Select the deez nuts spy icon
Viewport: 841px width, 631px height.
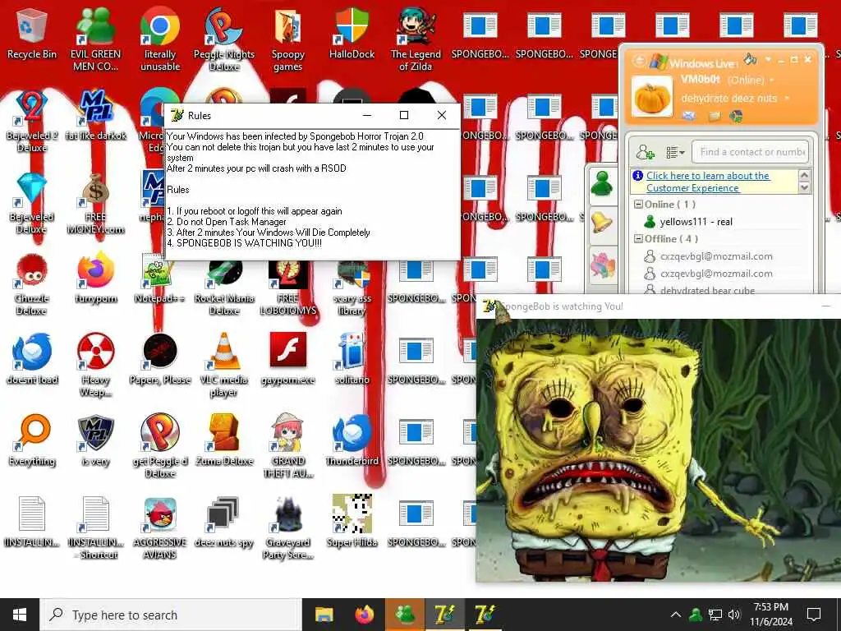224,522
